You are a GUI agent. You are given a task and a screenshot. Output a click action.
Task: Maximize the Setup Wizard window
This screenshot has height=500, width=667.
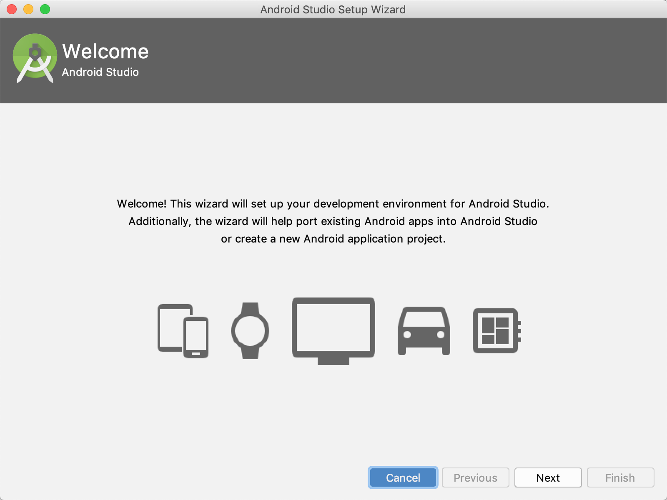45,9
